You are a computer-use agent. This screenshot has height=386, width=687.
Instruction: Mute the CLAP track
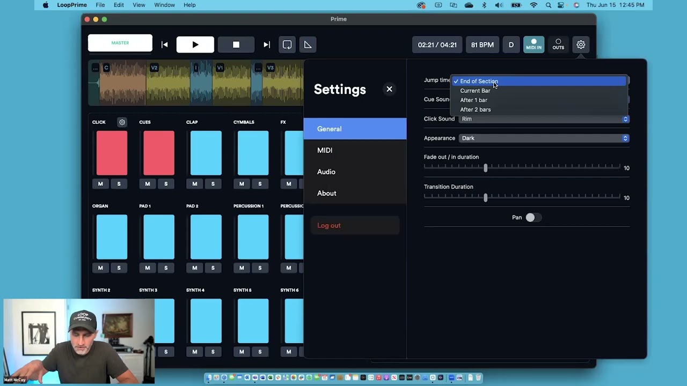tap(195, 184)
